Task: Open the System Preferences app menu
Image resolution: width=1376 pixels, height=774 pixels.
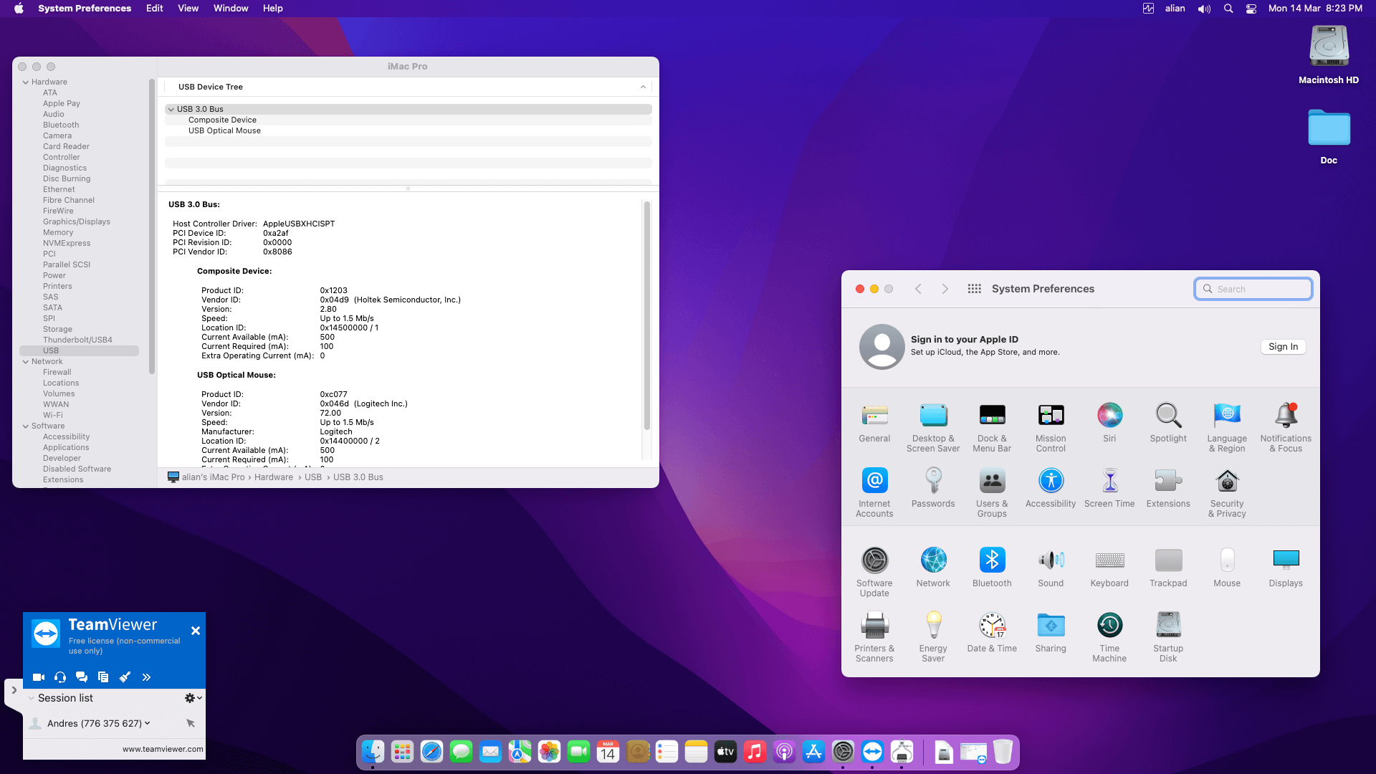Action: click(x=85, y=9)
